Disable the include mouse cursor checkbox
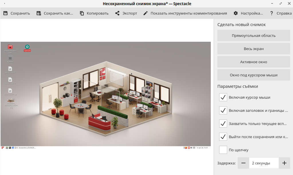The width and height of the screenshot is (293, 175). point(223,97)
